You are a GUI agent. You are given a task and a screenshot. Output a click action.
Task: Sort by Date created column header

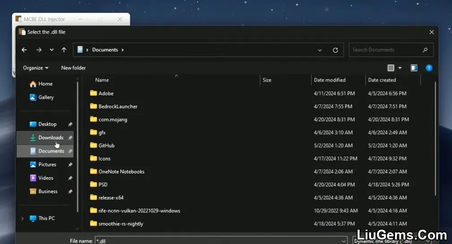tap(382, 80)
